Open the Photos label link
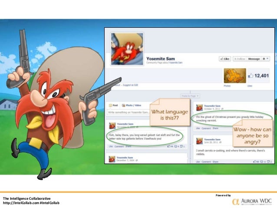 (227, 86)
